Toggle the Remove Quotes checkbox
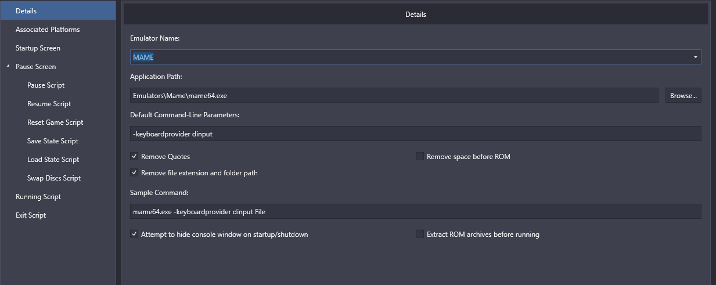 click(134, 157)
